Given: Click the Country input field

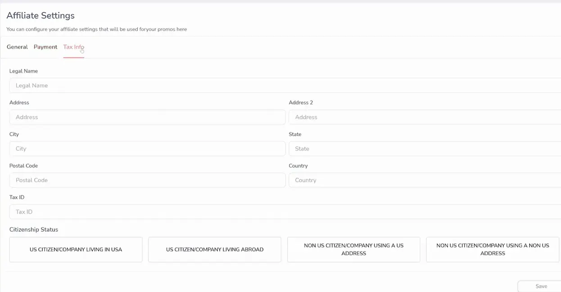Looking at the screenshot, I should pyautogui.click(x=425, y=180).
